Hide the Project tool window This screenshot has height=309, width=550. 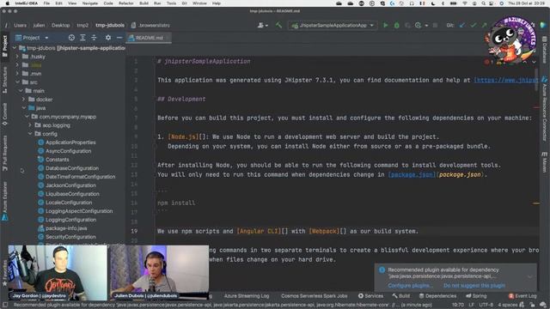pos(119,38)
